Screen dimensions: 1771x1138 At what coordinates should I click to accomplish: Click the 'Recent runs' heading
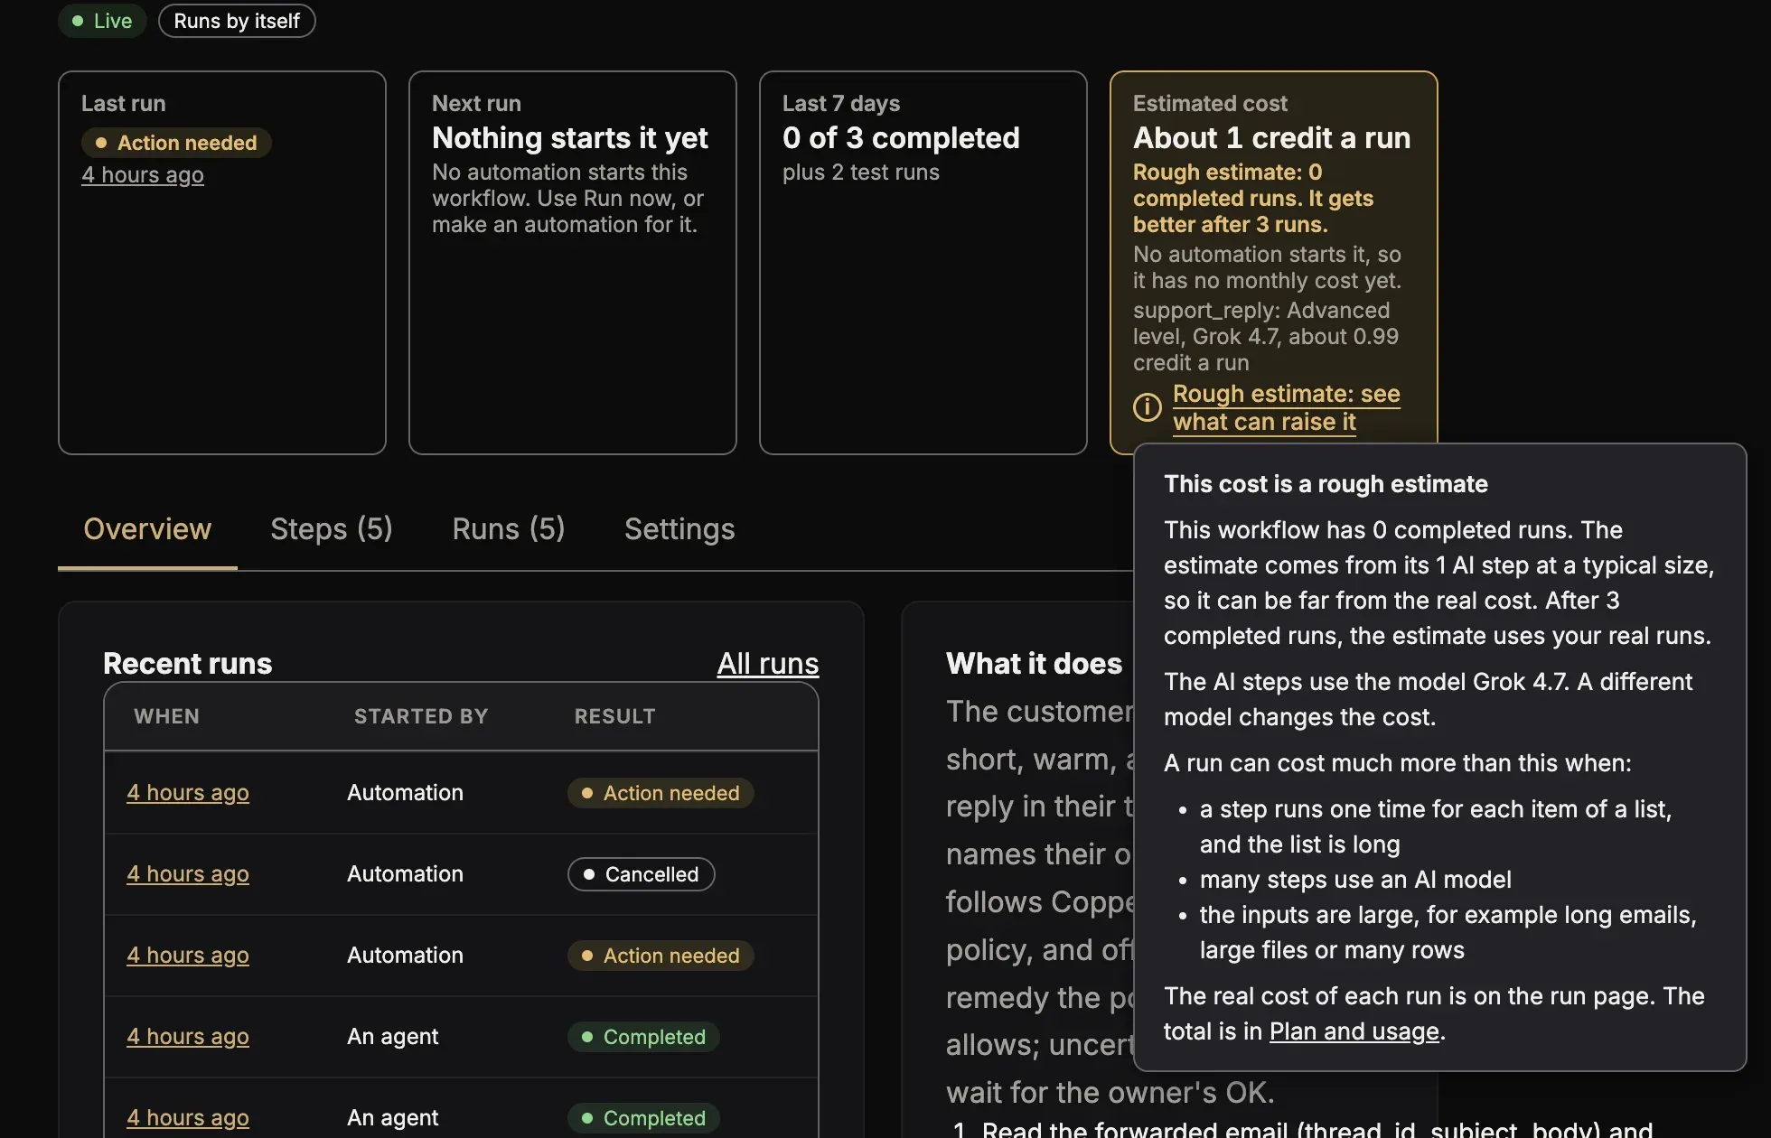coord(188,664)
